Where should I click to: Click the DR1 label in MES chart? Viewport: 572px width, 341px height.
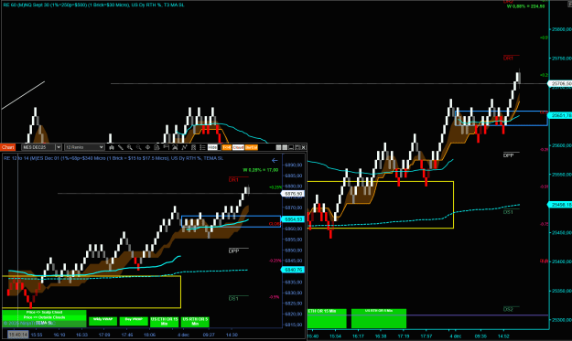[x=233, y=179]
